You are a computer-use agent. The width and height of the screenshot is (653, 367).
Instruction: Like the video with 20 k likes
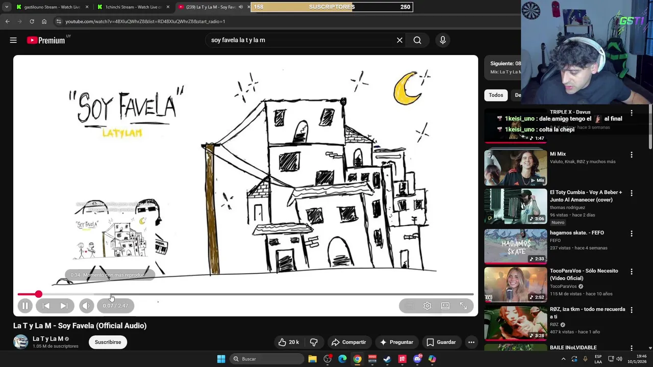[288, 342]
